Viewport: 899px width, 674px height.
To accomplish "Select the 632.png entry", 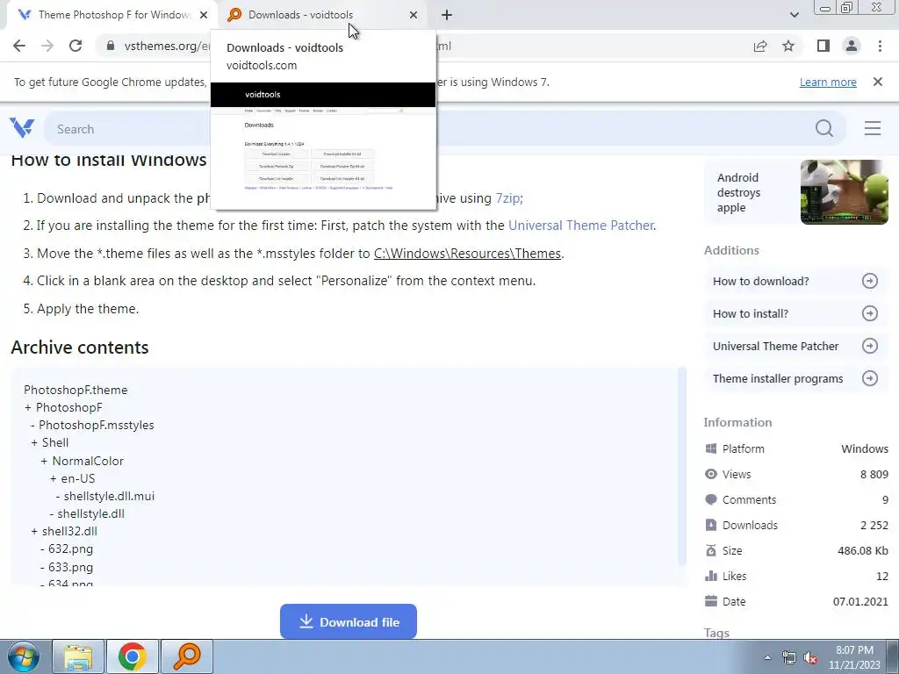I will pyautogui.click(x=70, y=549).
